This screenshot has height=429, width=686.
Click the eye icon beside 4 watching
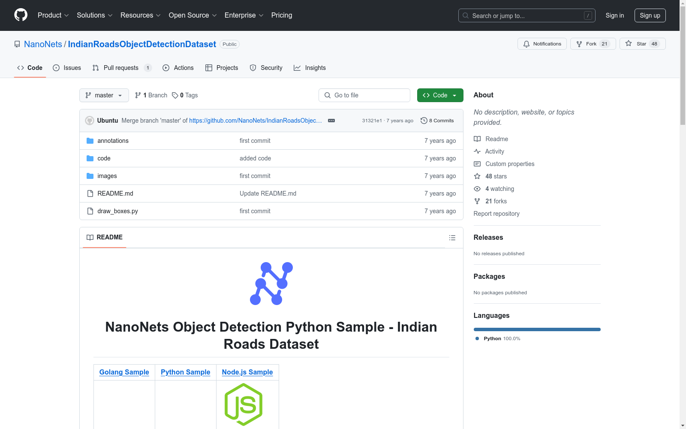[x=477, y=189]
